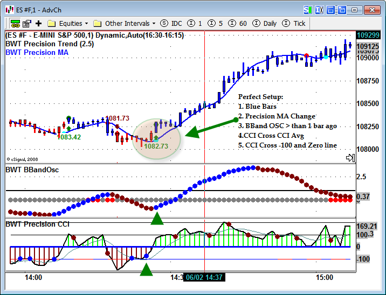The image size is (386, 295).
Task: Click the candlestick chart icon in title bar
Action: coord(10,10)
